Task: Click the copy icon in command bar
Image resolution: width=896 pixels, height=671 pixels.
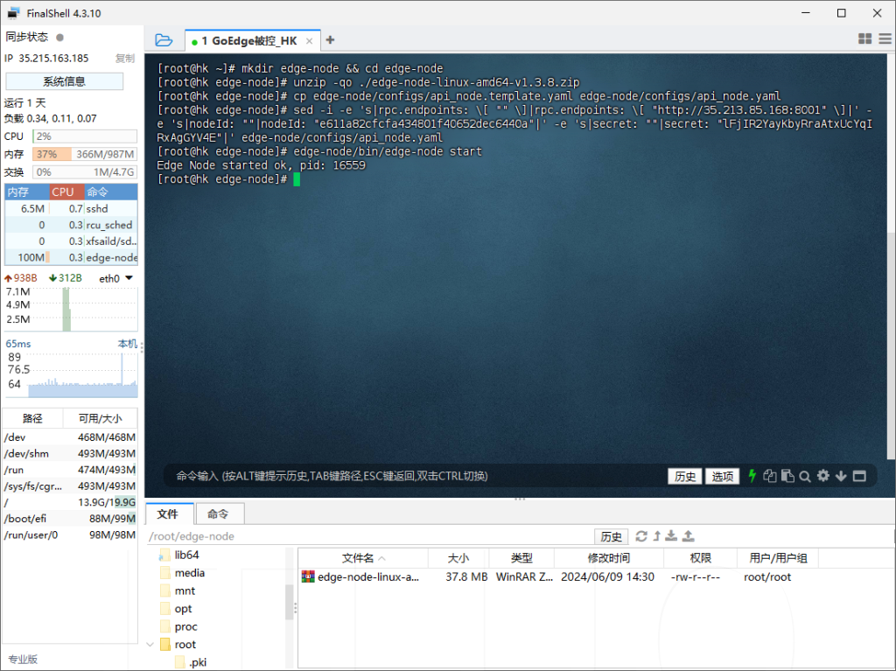Action: click(770, 476)
